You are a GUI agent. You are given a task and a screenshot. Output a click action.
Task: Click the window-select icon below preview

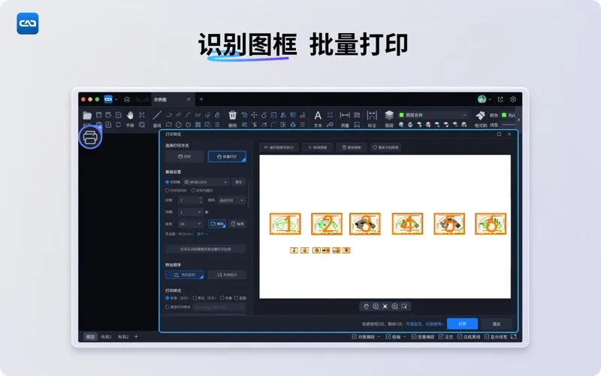pos(404,306)
